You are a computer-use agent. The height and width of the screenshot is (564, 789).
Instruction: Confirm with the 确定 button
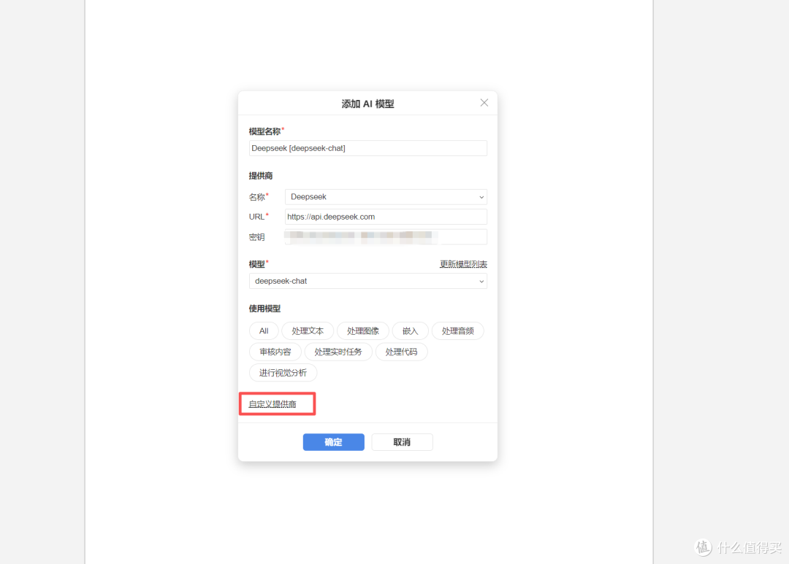[334, 442]
